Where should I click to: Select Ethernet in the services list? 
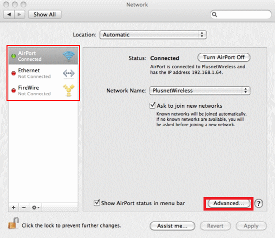(x=43, y=73)
